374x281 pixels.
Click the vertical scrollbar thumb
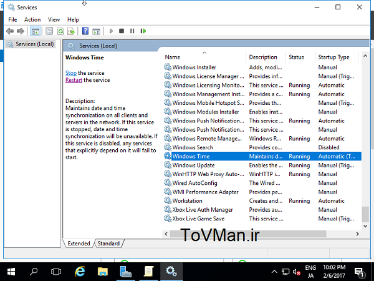click(365, 214)
